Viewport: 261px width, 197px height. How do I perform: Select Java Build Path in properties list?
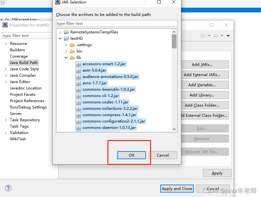point(24,63)
